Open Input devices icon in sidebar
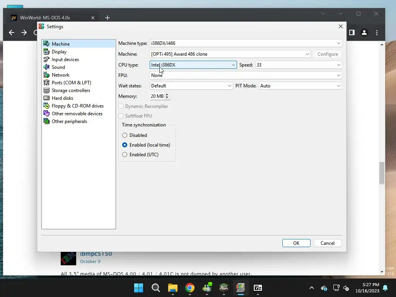This screenshot has width=396, height=297. pos(46,59)
